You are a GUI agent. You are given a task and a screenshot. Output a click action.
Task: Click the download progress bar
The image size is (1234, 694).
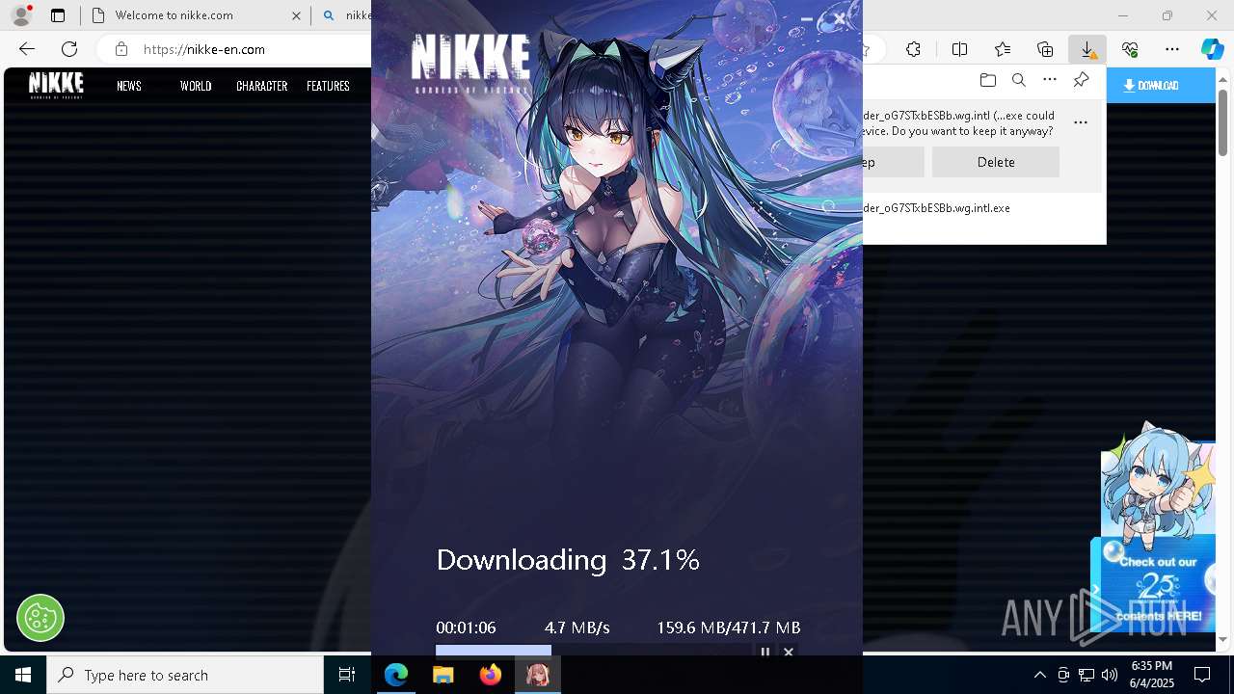point(592,652)
